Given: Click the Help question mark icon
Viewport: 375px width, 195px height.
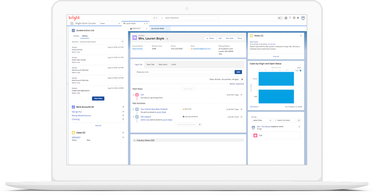Looking at the screenshot, I should coord(290,18).
